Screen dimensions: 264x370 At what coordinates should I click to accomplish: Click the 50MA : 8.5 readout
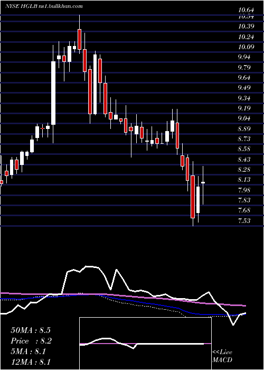31,330
